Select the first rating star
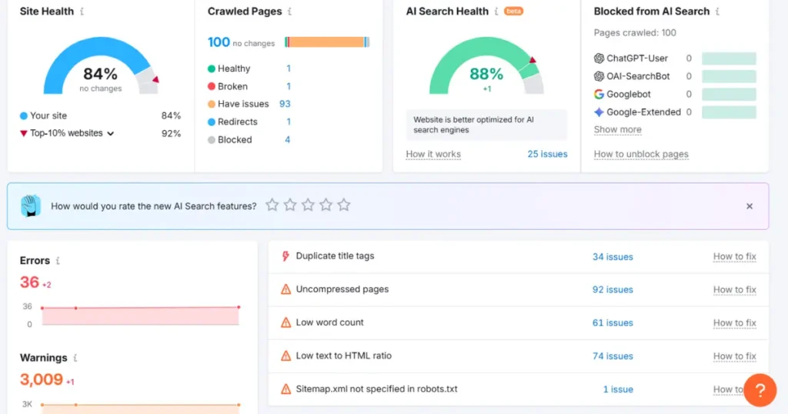The image size is (788, 414). tap(272, 205)
